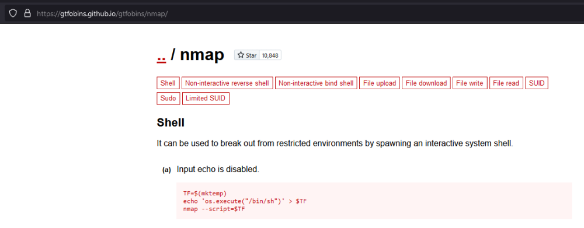Image resolution: width=584 pixels, height=228 pixels.
Task: Select the SUID tag
Action: point(537,83)
